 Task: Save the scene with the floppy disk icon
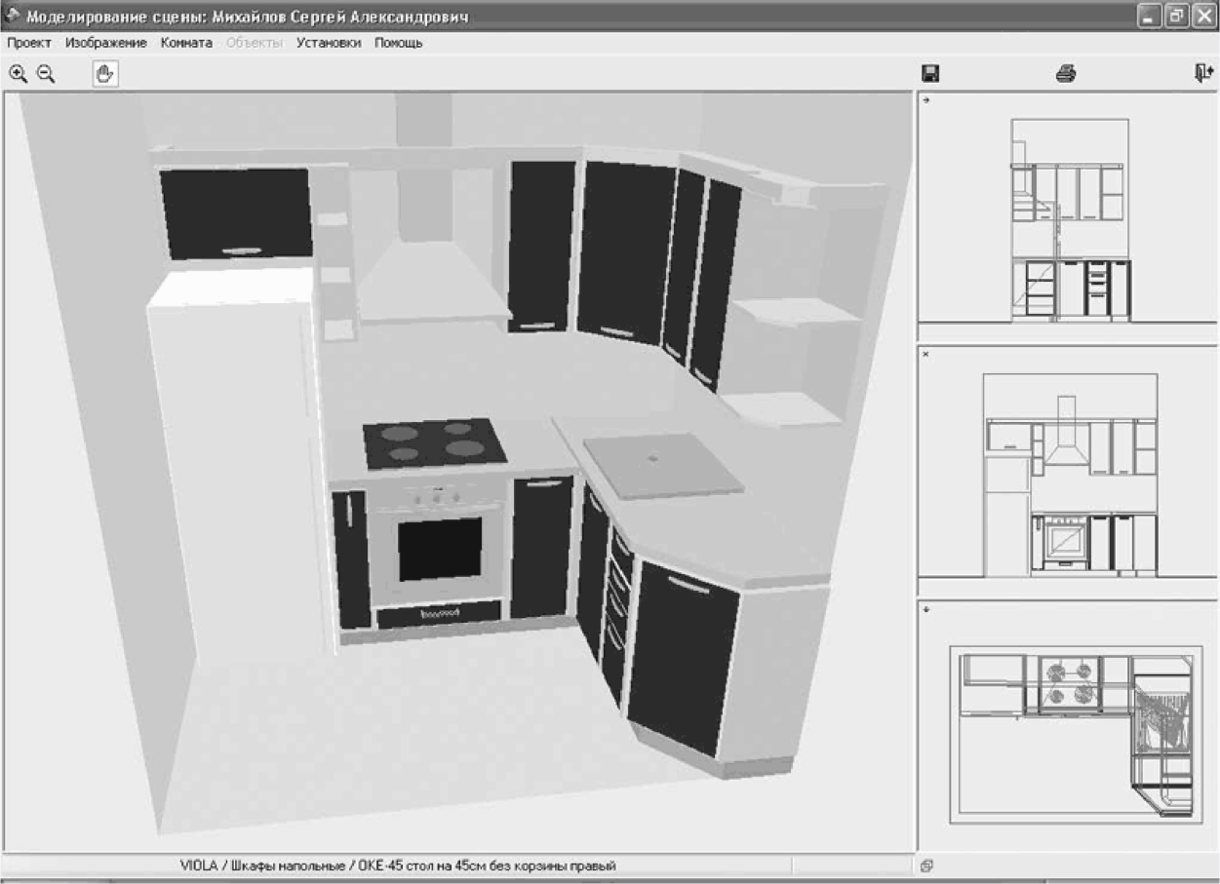click(930, 73)
